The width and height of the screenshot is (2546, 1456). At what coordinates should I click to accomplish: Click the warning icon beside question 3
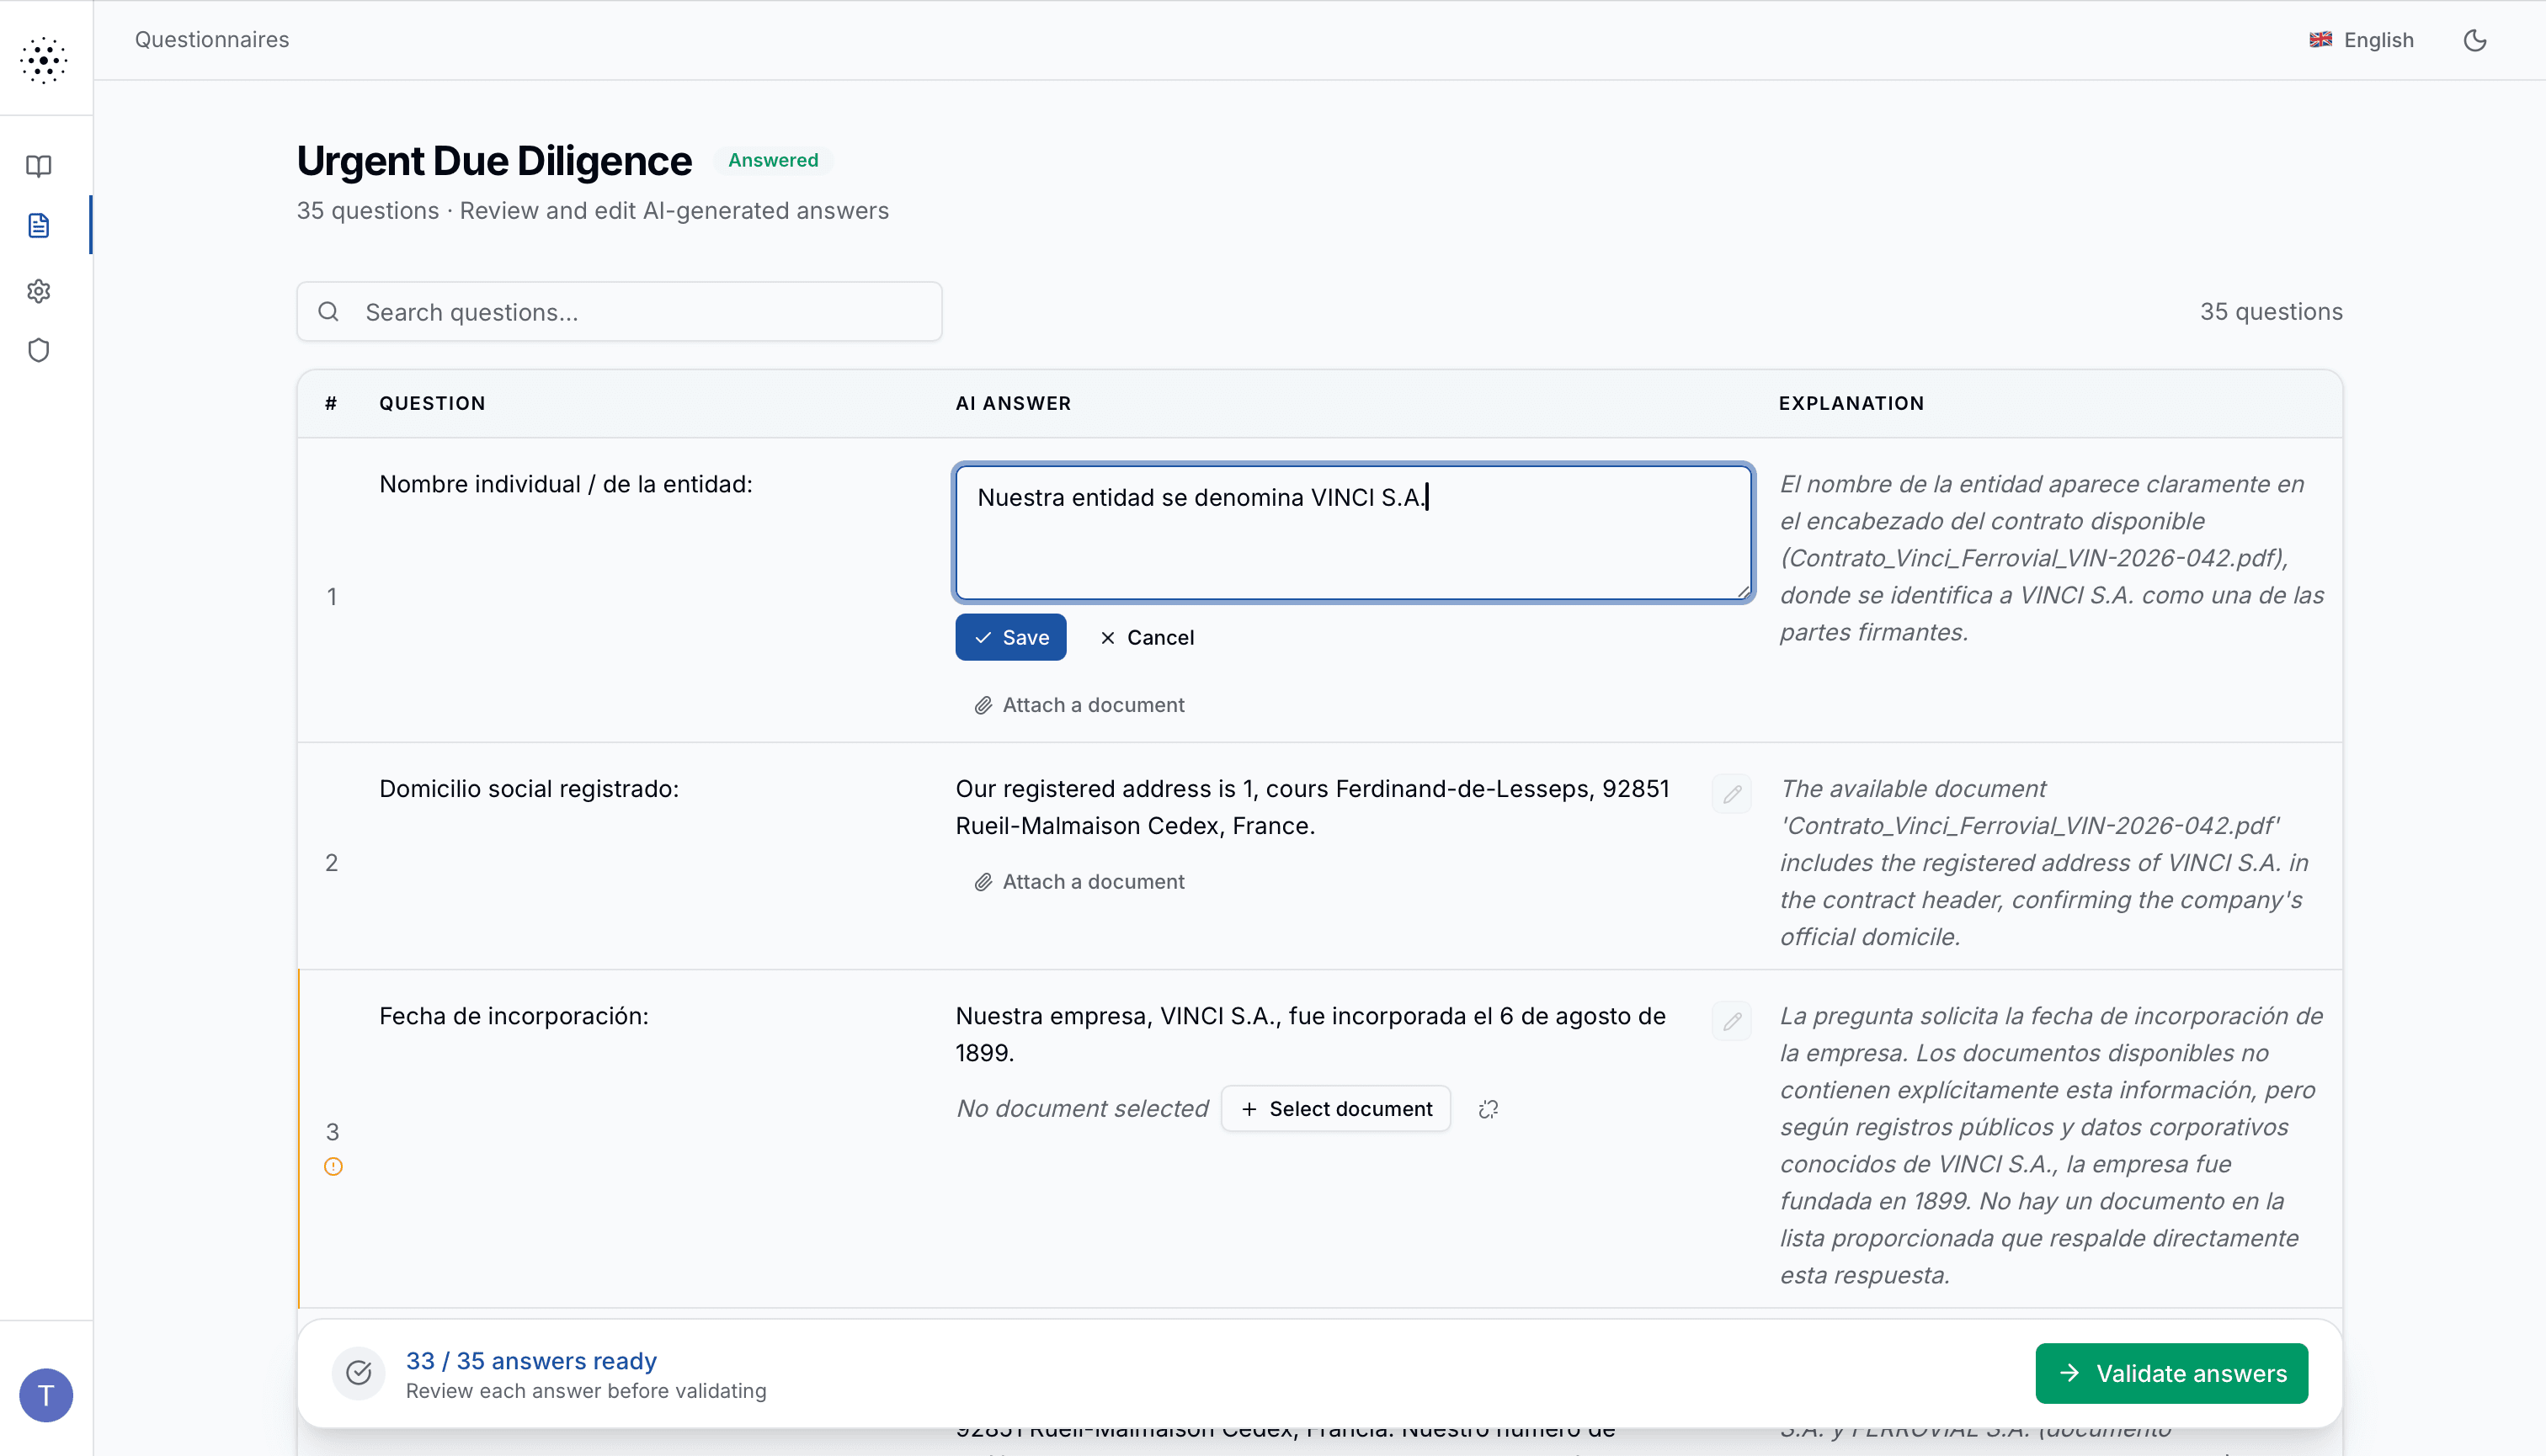(333, 1165)
